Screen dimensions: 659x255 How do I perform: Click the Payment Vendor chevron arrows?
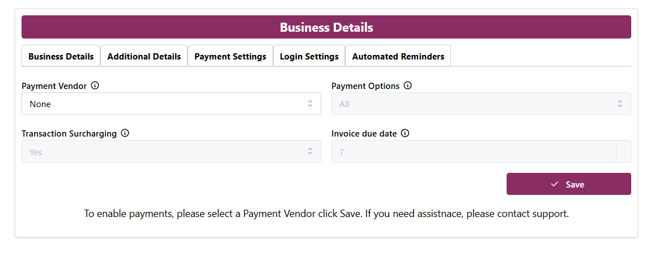pyautogui.click(x=310, y=104)
